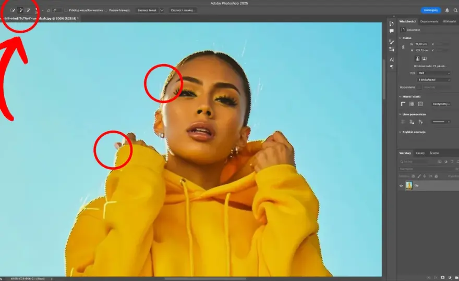The width and height of the screenshot is (459, 281).
Task: Filter layers by pixel layer icon
Action: click(439, 161)
